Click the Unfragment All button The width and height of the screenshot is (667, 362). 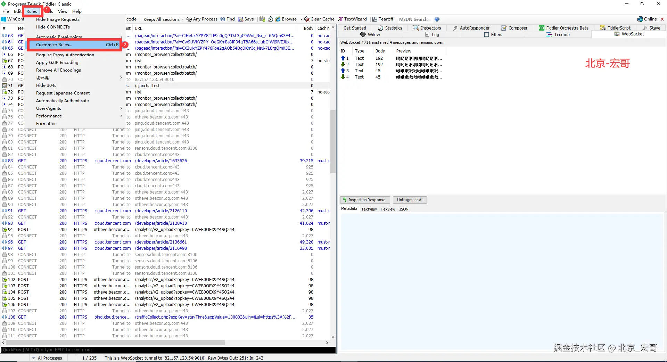point(410,200)
